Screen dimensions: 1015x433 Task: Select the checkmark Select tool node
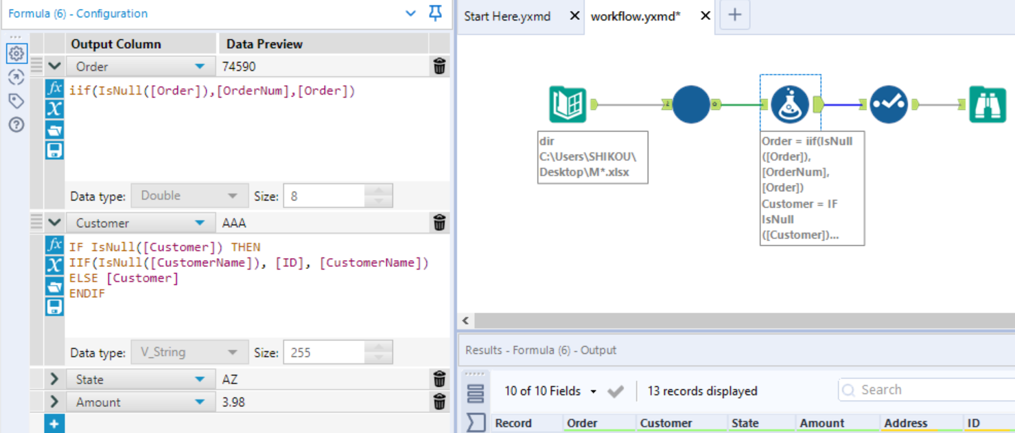click(x=889, y=104)
